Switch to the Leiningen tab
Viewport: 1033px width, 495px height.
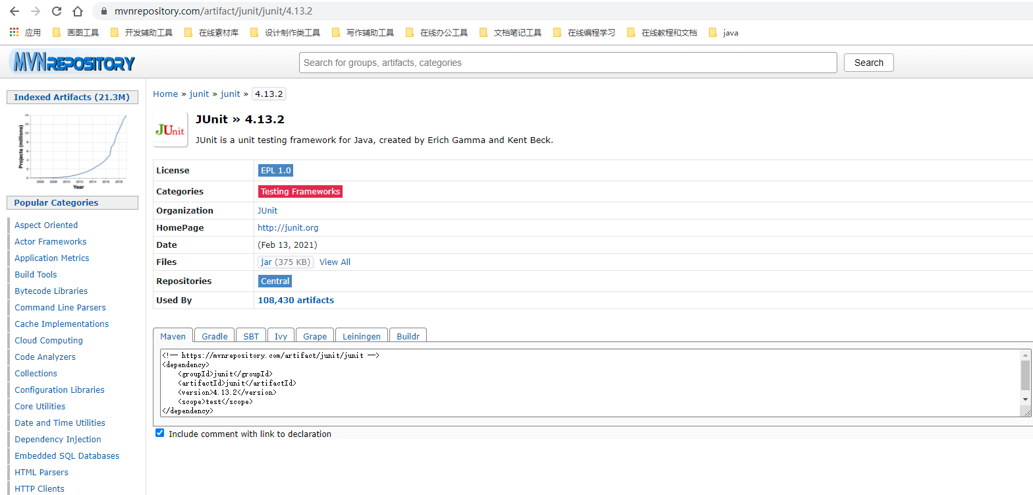[x=362, y=336]
